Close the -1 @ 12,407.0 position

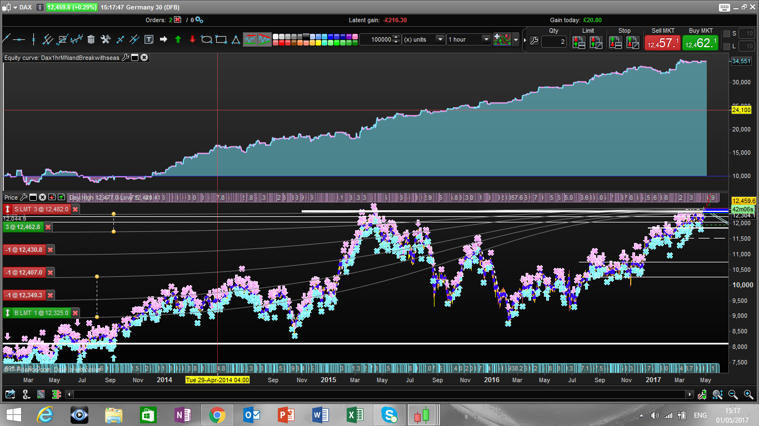(x=50, y=272)
